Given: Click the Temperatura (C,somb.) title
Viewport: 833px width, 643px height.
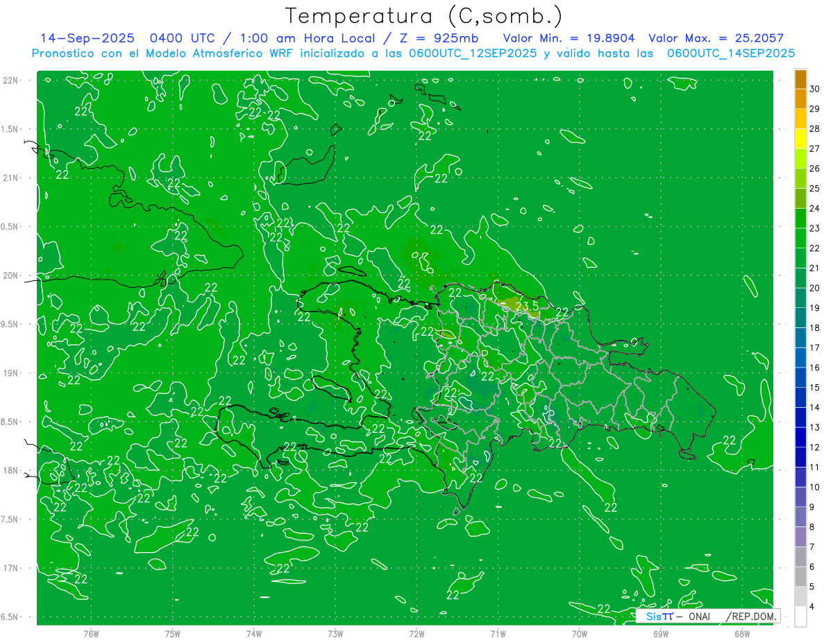Looking at the screenshot, I should [x=423, y=16].
